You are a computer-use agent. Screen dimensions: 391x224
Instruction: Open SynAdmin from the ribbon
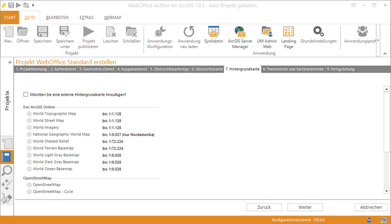214,32
